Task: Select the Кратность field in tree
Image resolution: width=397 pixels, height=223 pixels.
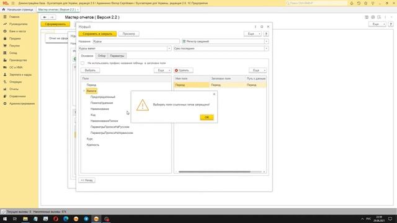Action: 93,145
